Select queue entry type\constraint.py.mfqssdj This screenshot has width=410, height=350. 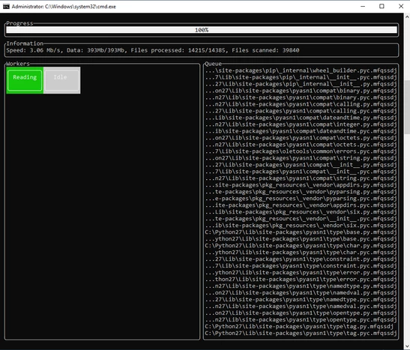click(301, 259)
